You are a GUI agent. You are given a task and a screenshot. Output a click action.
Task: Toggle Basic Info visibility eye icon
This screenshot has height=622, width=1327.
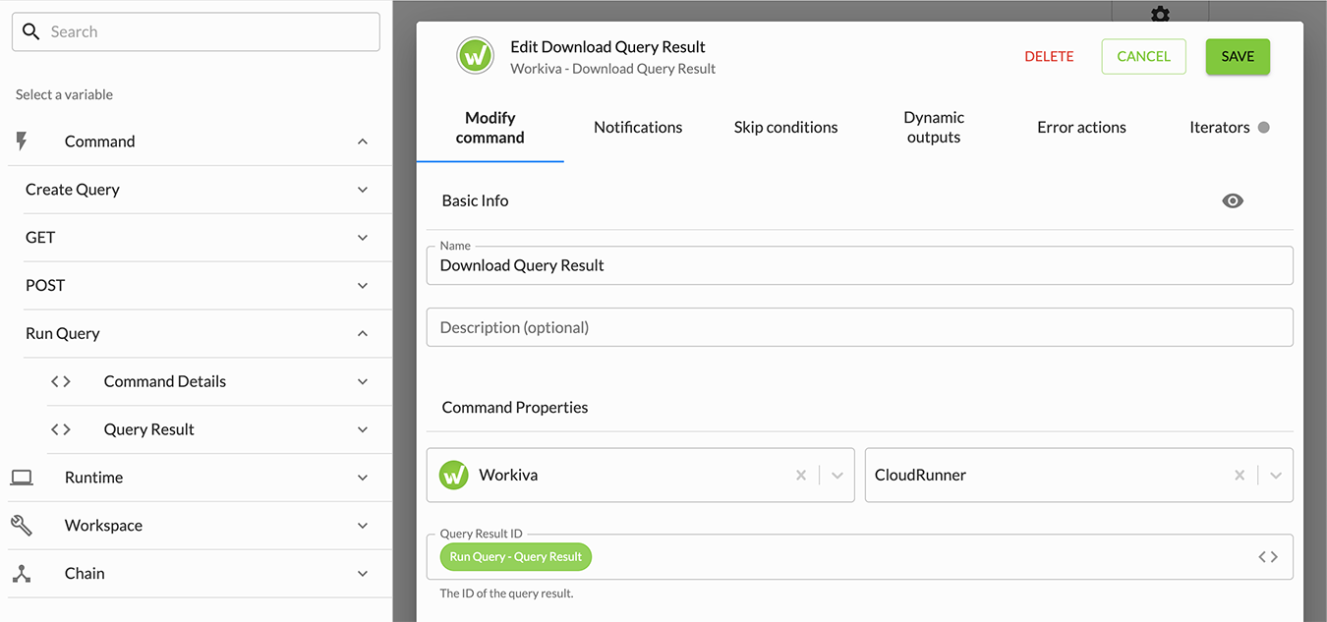pyautogui.click(x=1233, y=200)
